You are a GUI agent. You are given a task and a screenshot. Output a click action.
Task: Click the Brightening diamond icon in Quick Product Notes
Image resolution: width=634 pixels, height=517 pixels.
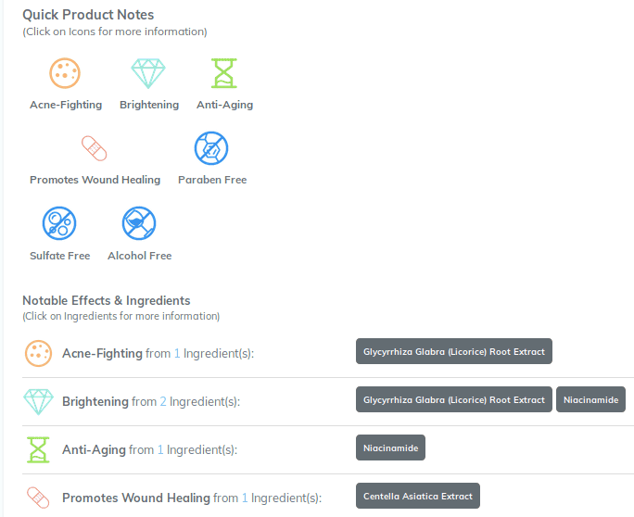tap(148, 73)
